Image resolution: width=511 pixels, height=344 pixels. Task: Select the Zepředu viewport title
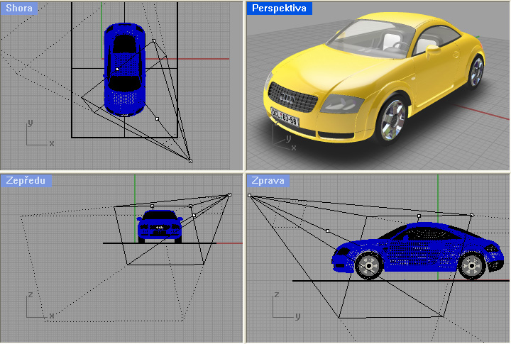click(x=26, y=181)
